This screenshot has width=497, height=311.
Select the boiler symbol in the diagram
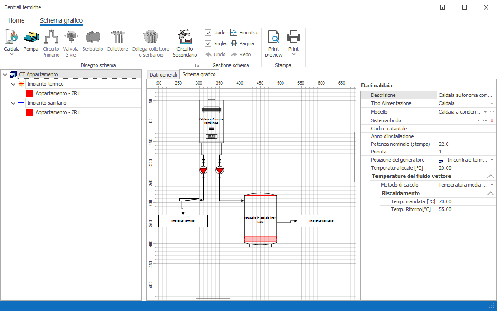211,121
